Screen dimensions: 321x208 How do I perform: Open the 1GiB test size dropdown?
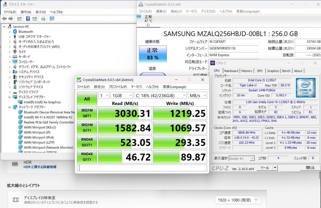(122, 96)
